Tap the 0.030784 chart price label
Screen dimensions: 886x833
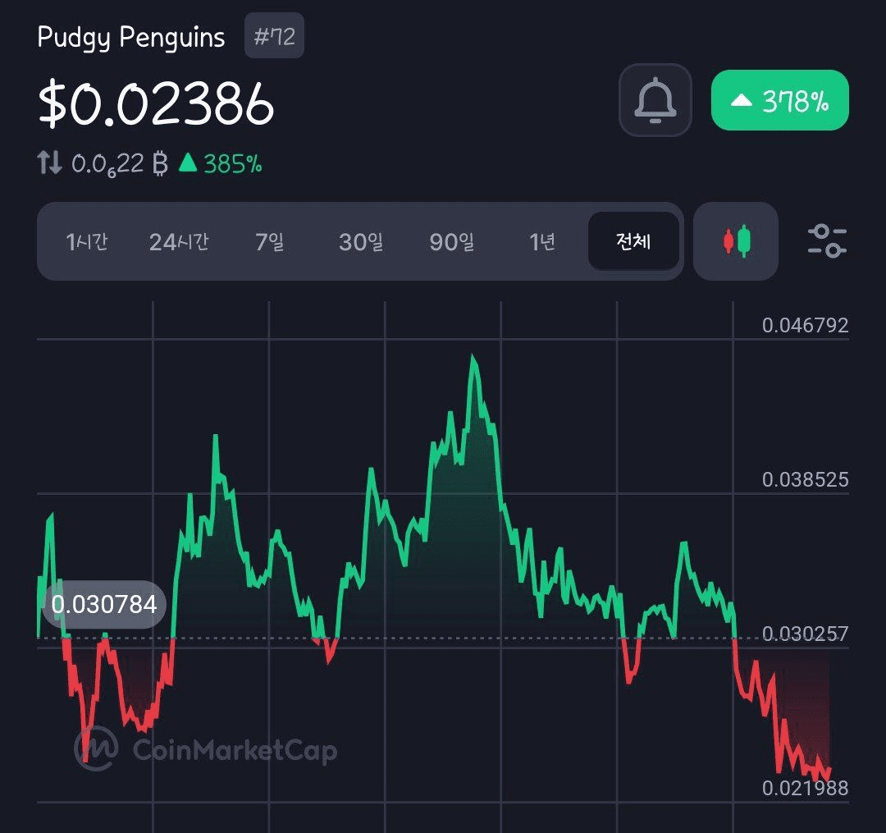pos(104,604)
